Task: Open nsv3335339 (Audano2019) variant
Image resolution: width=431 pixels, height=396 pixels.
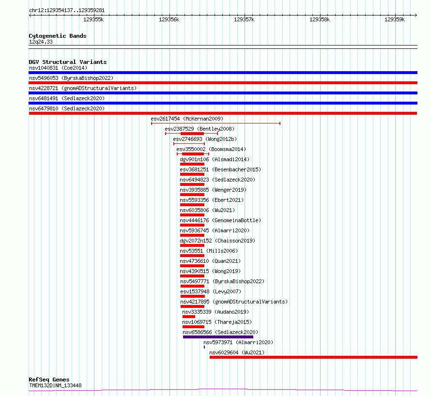Action: [x=215, y=312]
